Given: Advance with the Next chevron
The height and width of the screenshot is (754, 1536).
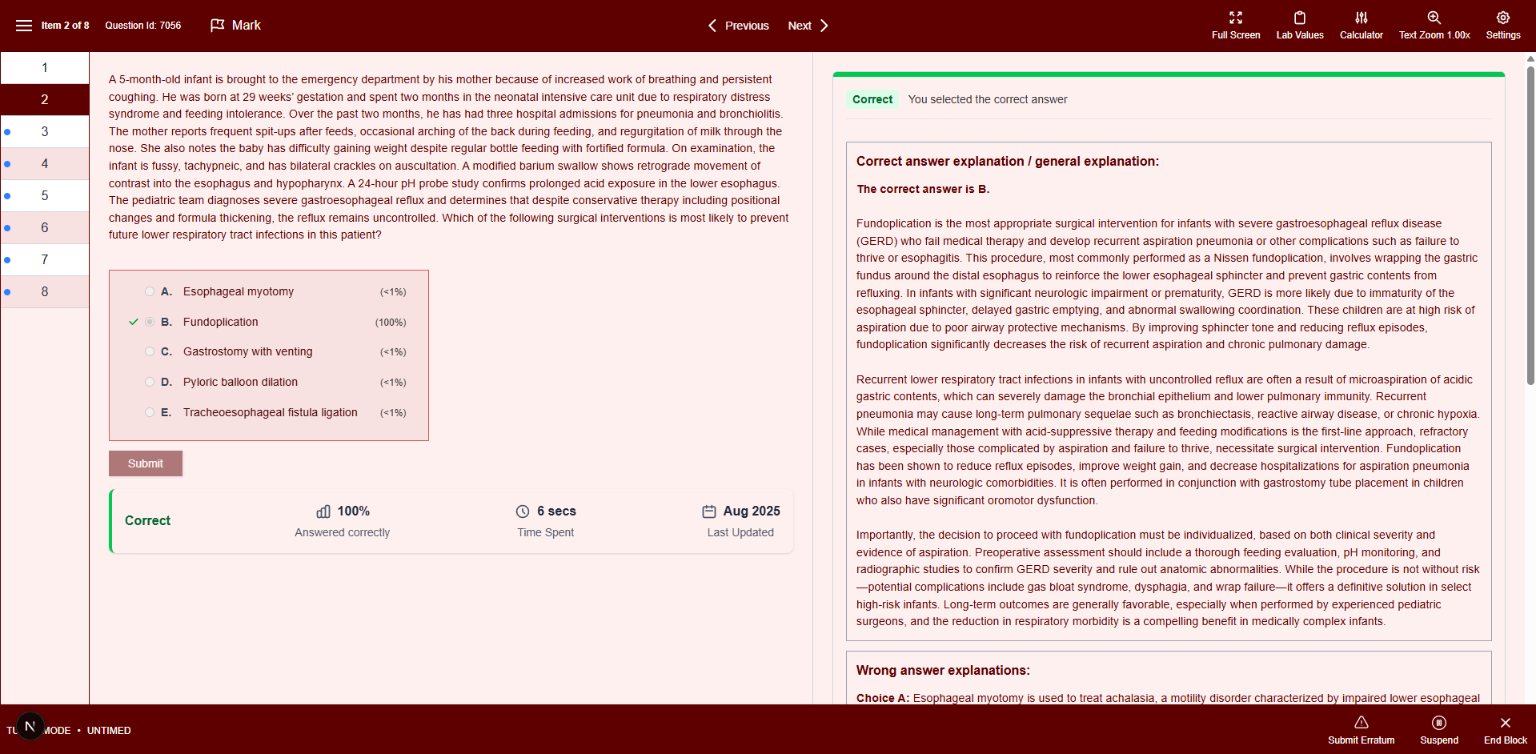Looking at the screenshot, I should 808,26.
